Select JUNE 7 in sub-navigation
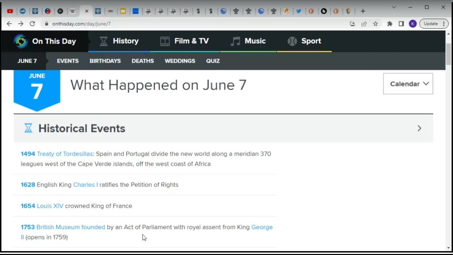The width and height of the screenshot is (453, 255). pos(27,61)
